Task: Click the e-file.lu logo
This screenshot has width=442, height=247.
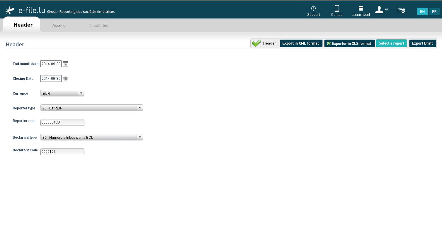Action: (25, 11)
